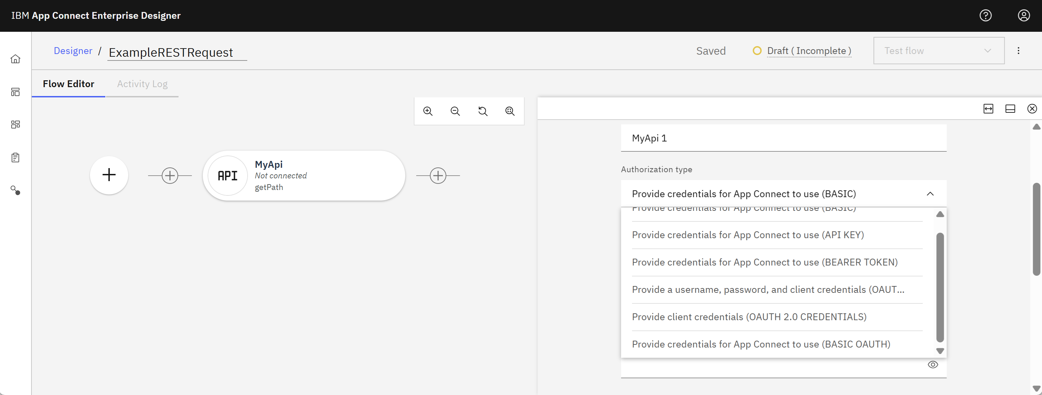Click the reset zoom icon
The image size is (1042, 395).
483,111
